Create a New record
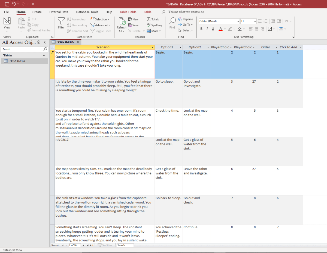Screen dimensions: 327x253 point(133,19)
